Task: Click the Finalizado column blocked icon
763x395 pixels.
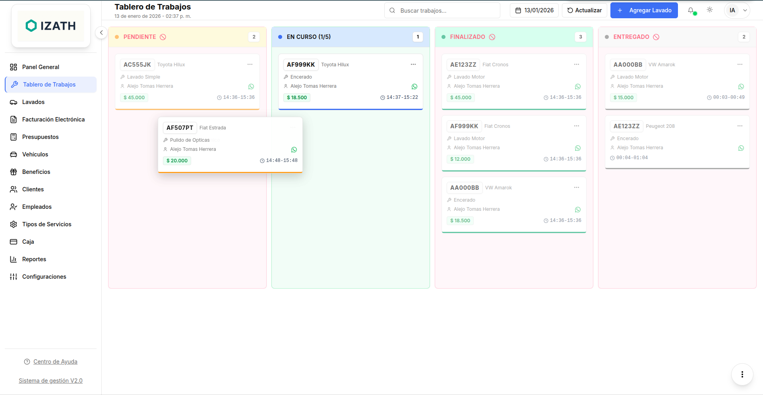Action: (x=492, y=37)
